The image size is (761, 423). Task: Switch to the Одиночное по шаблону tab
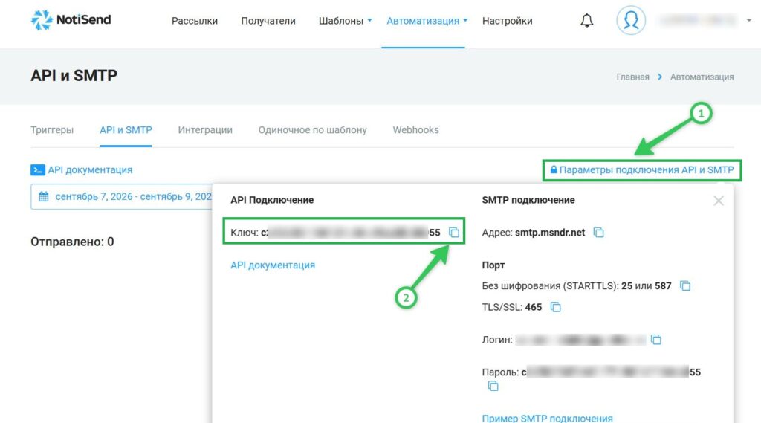[313, 130]
